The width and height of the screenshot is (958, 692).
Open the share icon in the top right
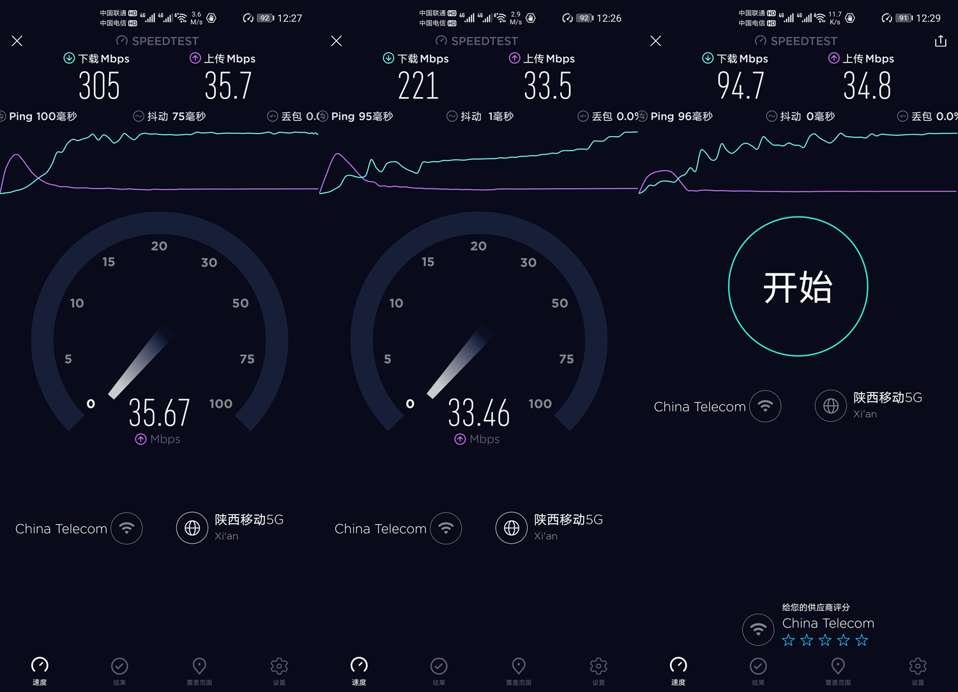(940, 41)
